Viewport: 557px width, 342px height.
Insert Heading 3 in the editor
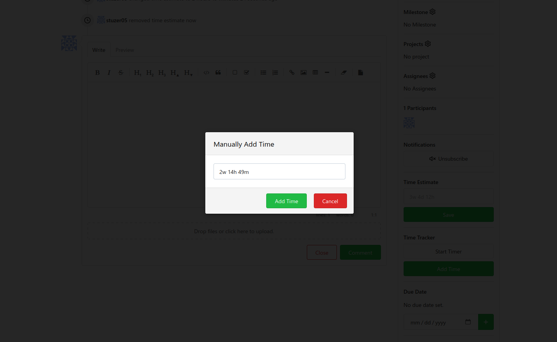coord(162,73)
